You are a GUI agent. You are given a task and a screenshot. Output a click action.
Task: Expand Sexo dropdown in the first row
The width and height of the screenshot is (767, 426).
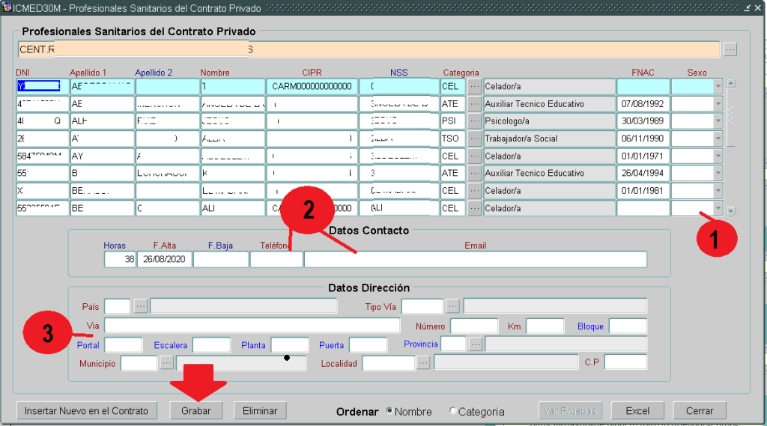[x=718, y=87]
